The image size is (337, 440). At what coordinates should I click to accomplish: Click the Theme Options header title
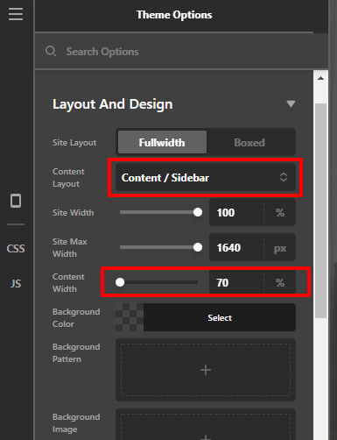click(174, 15)
